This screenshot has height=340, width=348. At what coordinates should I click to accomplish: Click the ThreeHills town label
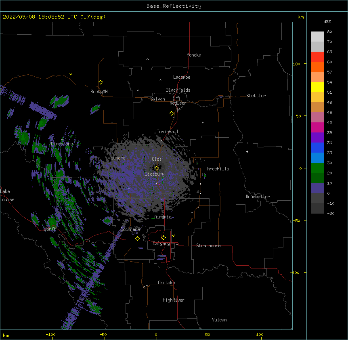(217, 169)
